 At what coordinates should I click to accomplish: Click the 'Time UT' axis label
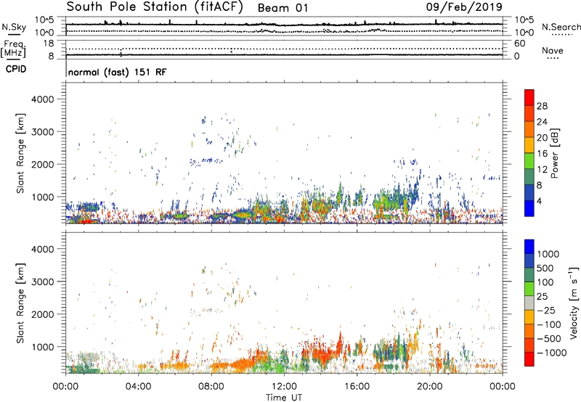click(x=284, y=398)
